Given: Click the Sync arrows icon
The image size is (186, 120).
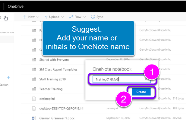Looking at the screenshot, I should pos(93,17).
